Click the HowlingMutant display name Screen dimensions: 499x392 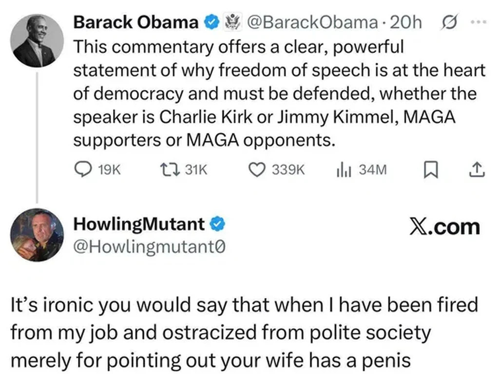tap(139, 224)
